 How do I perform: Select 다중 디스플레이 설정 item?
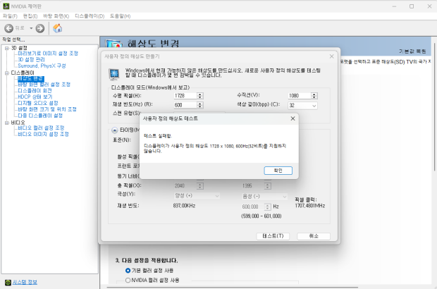point(40,116)
